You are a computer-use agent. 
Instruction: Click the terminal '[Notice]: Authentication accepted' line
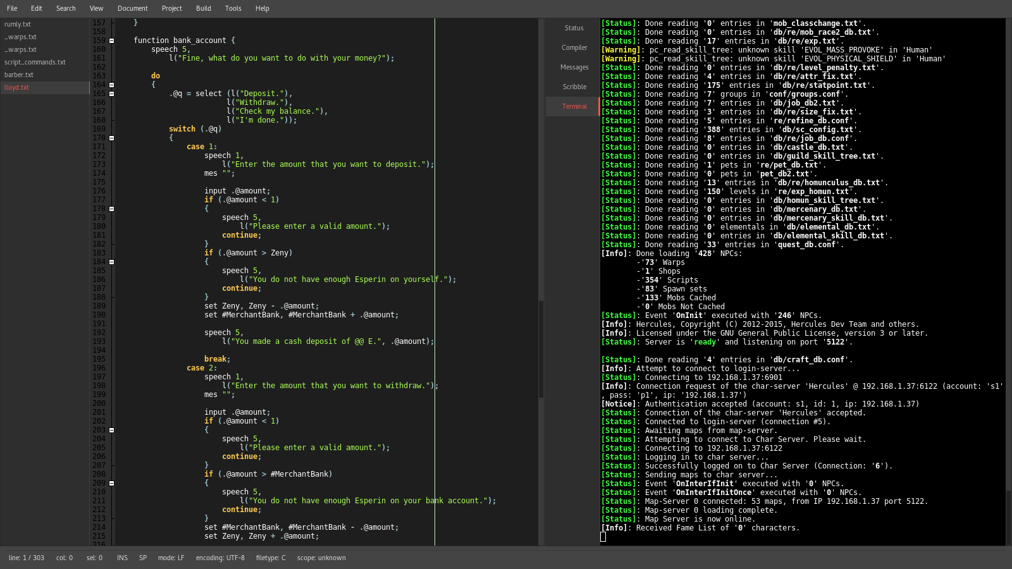(760, 404)
